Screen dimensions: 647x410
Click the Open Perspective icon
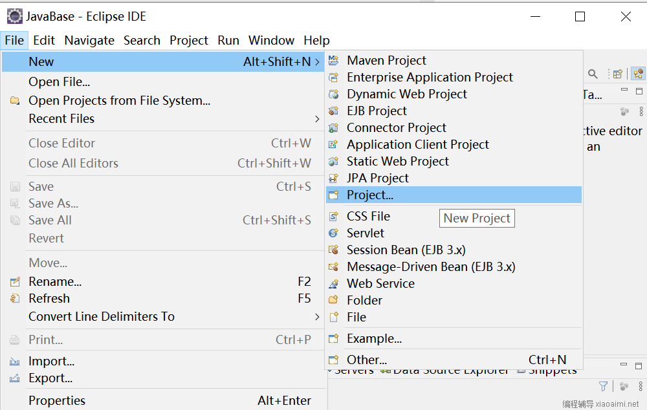(618, 74)
